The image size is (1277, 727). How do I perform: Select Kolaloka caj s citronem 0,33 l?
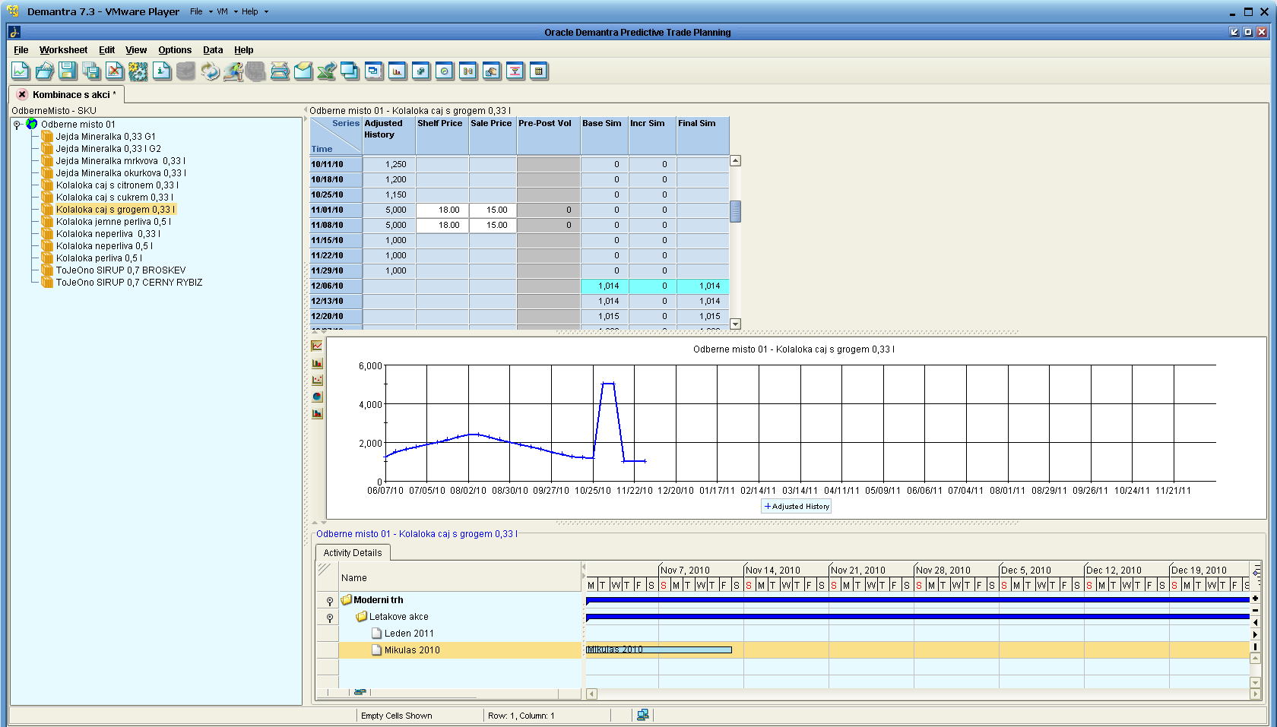coord(117,185)
